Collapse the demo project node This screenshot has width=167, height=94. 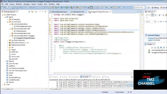click(5, 17)
